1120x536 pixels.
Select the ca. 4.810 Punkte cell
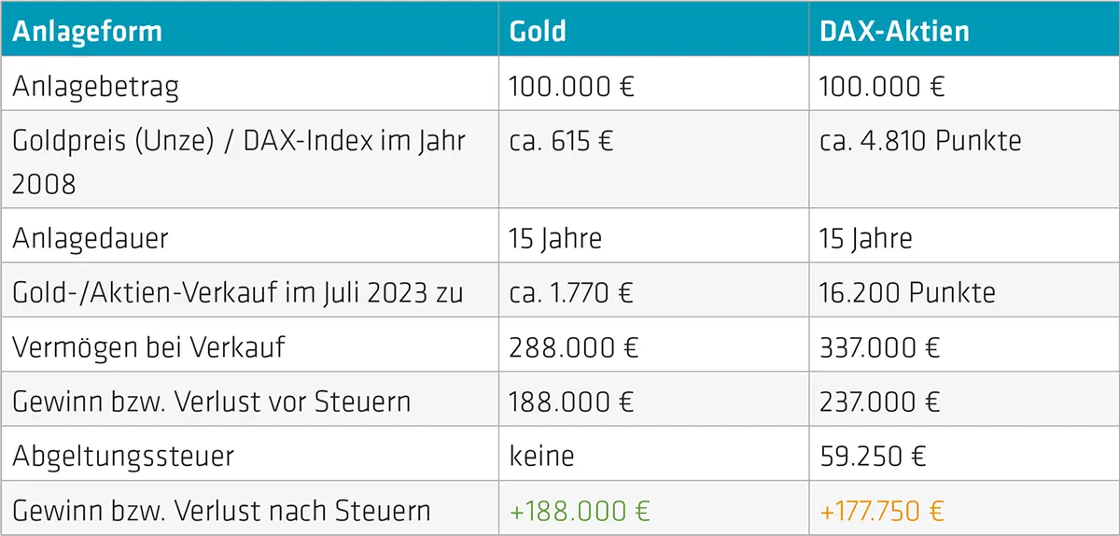[x=920, y=141]
